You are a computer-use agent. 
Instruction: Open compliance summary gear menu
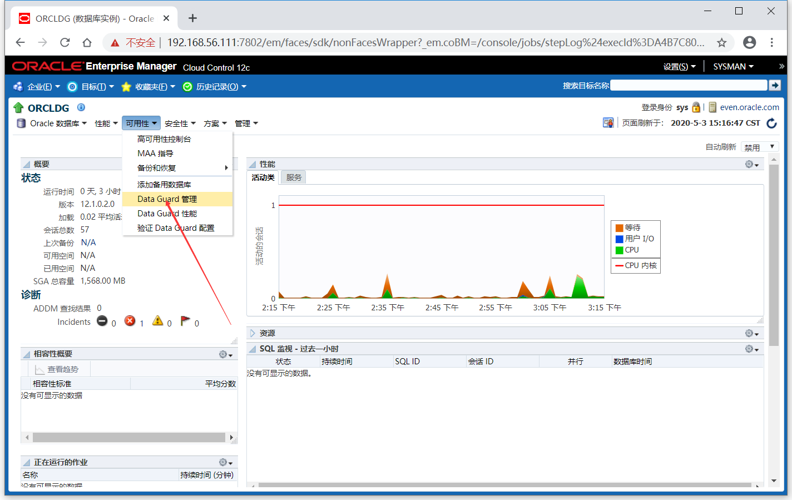pyautogui.click(x=226, y=354)
